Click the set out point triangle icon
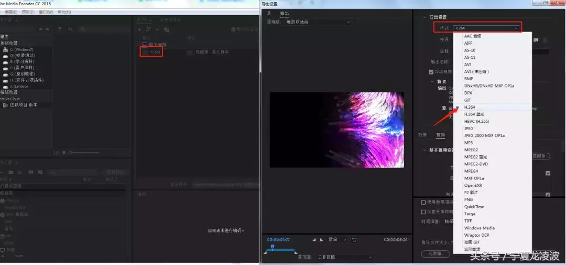Screen dimensions: 566x265 point(321,240)
